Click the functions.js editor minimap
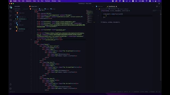 [x=156, y=11]
